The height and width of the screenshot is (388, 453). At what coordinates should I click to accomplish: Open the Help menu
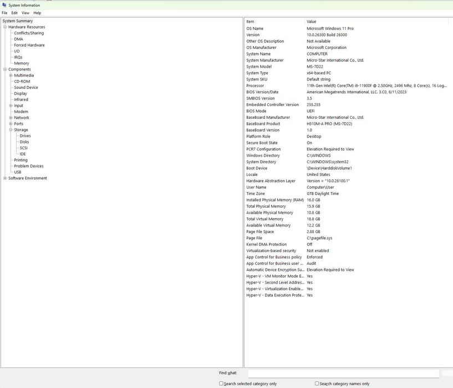coord(37,13)
